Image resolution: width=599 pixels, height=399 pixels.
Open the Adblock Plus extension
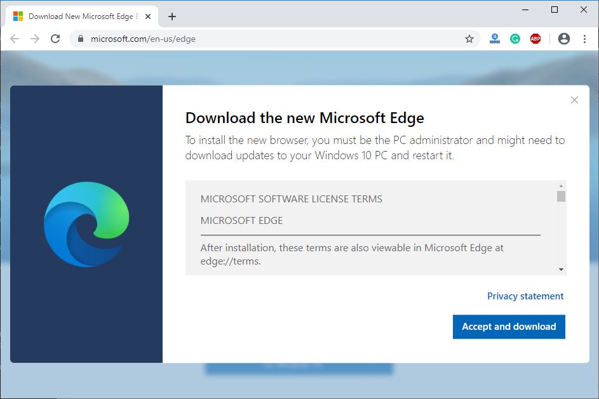coord(535,39)
